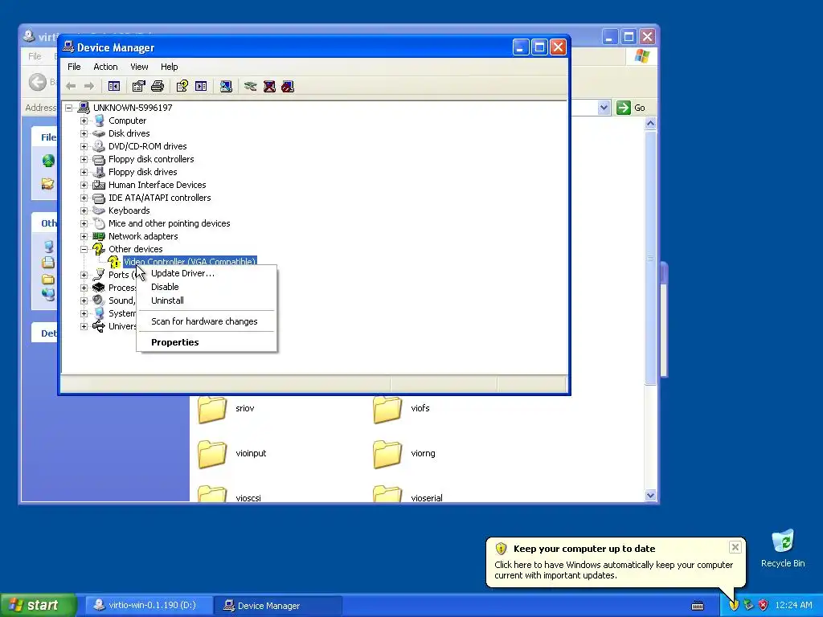Collapse the root UNKNOWN-5996197 node
The width and height of the screenshot is (823, 617).
[69, 108]
